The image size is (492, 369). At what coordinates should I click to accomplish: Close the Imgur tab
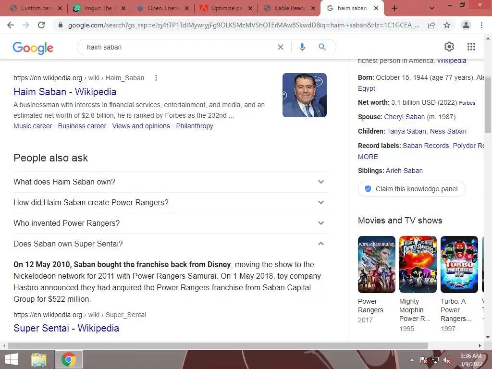coord(123,8)
